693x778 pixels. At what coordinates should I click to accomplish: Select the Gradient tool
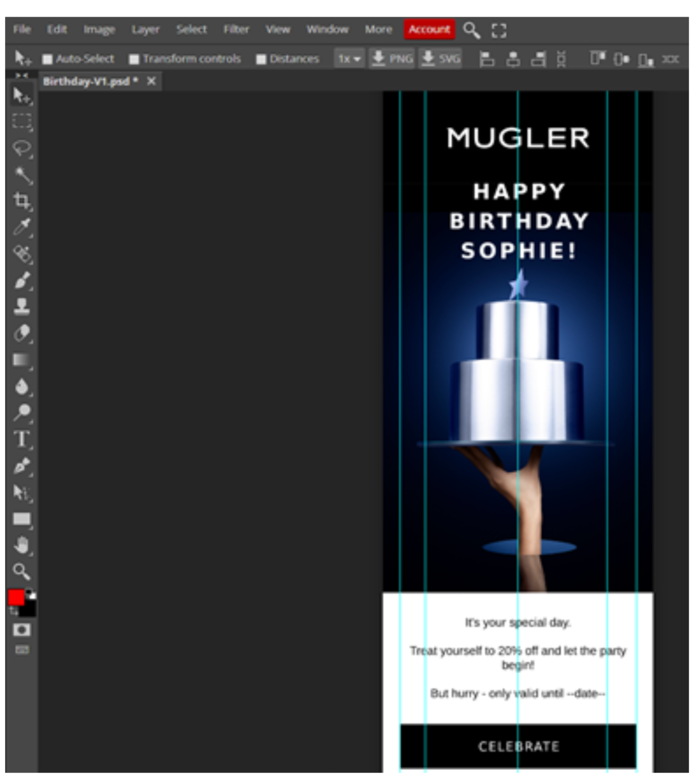coord(22,360)
